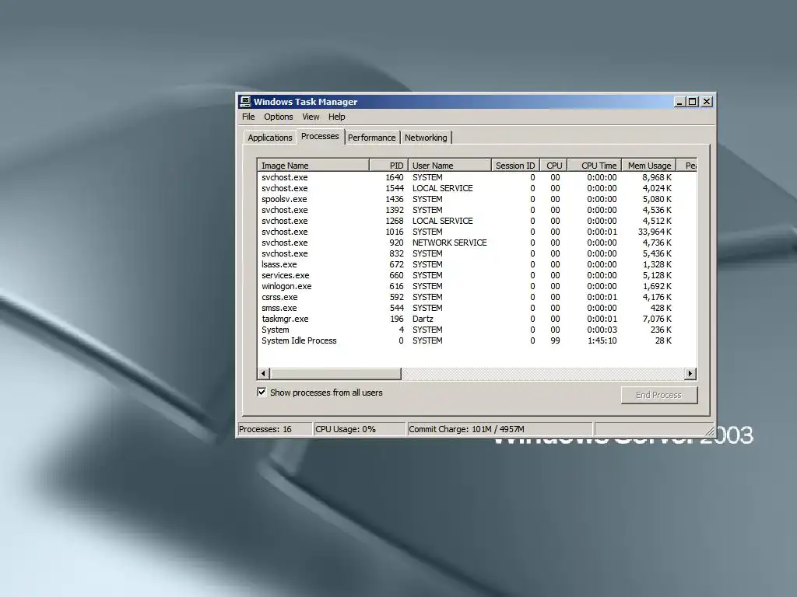Viewport: 797px width, 597px height.
Task: Sort by User Name column header
Action: [450, 166]
